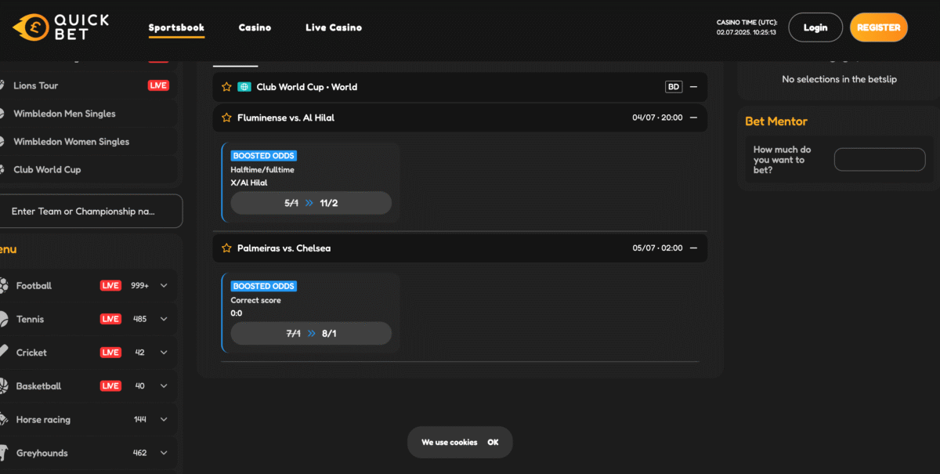The height and width of the screenshot is (474, 940).
Task: Click the 05/07 · 02:00 match time
Action: point(657,248)
